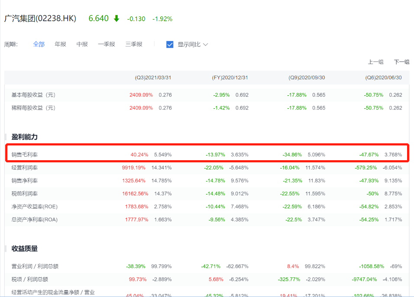Click the (Q3)2021/03/31 column header

click(153, 77)
